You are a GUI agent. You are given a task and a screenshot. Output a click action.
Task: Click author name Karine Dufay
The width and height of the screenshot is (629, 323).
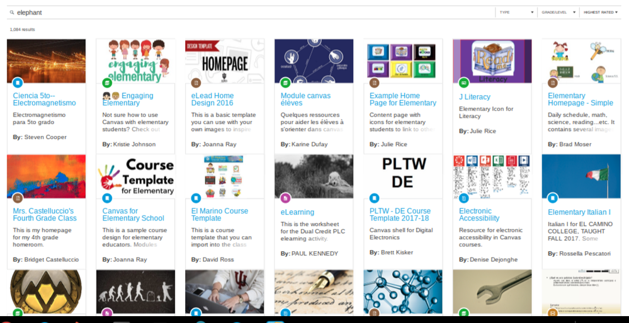click(310, 144)
